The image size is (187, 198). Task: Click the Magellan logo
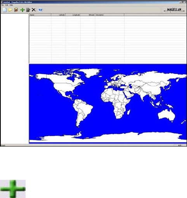174,10
